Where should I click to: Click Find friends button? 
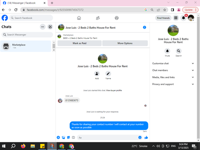163,18
